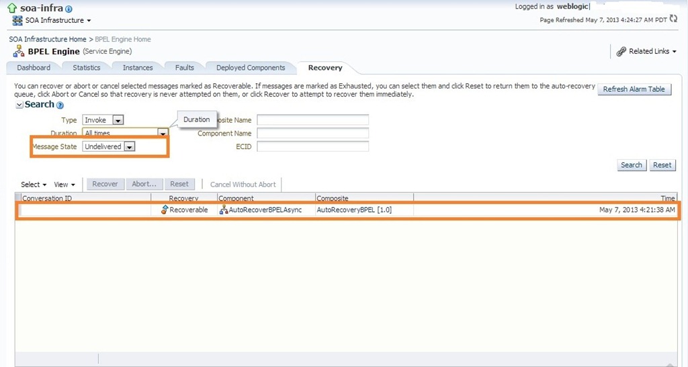This screenshot has height=367, width=688.
Task: Click the Search help icon
Action: [x=60, y=105]
